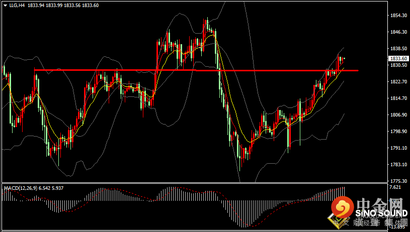Viewport: 410px width, 232px height.
Task: Click the 1838.50 price axis label
Action: pos(398,49)
